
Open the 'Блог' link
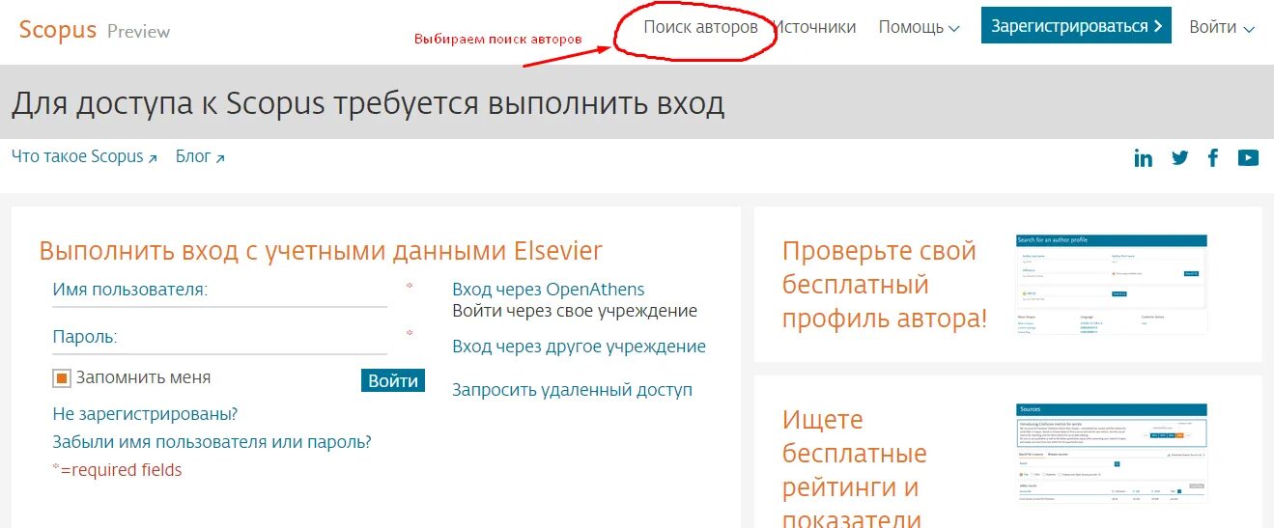[x=200, y=156]
